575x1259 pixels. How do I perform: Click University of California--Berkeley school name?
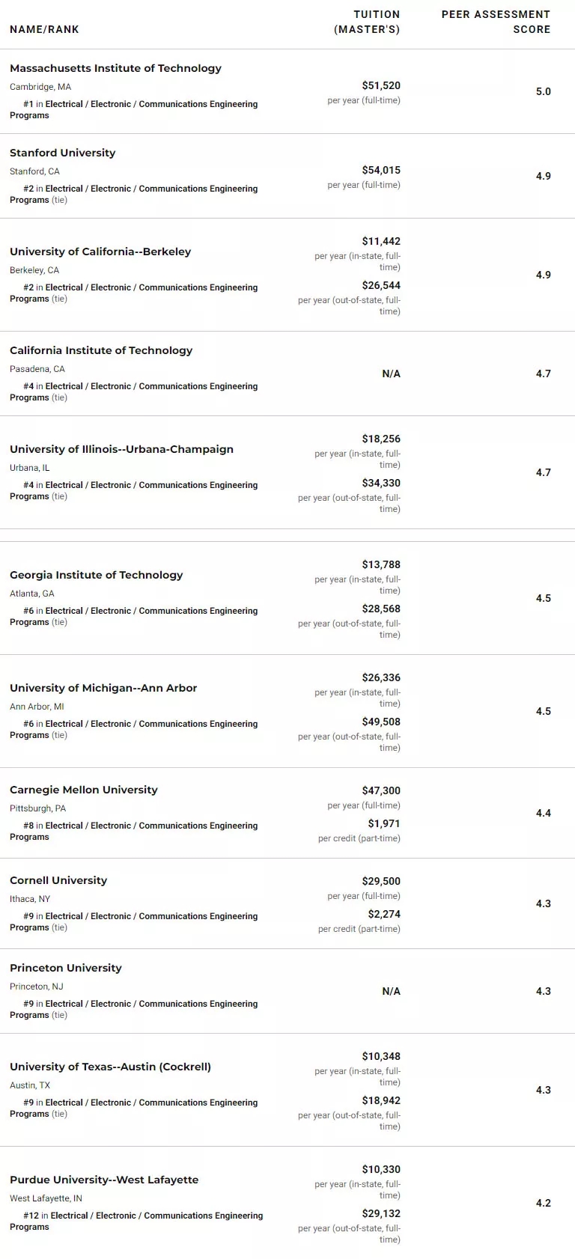point(100,252)
